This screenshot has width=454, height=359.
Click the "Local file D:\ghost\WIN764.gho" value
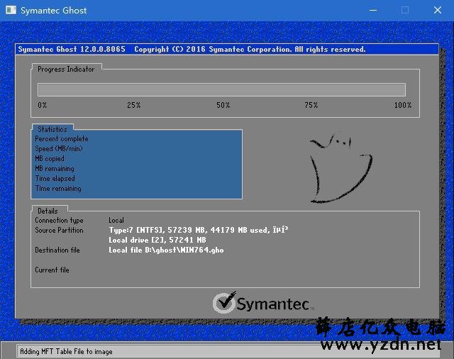click(166, 250)
